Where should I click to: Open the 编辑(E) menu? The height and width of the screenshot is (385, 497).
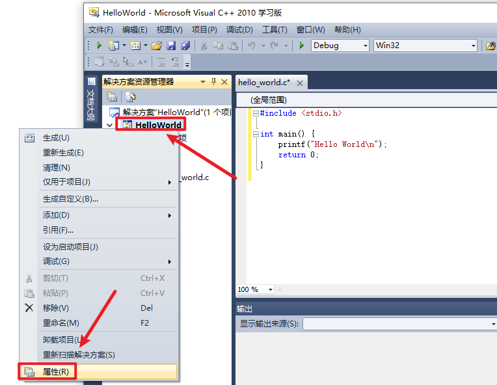coord(135,30)
